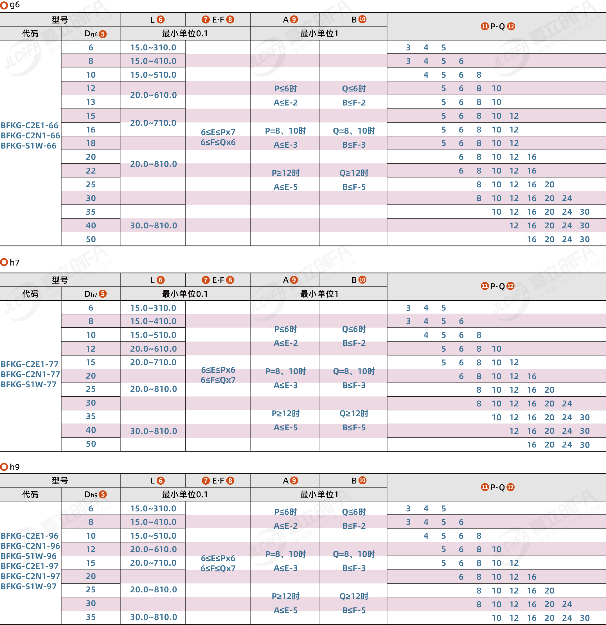Click the orange circle 11 before P·Q in g6 table
The height and width of the screenshot is (625, 606).
click(x=485, y=26)
